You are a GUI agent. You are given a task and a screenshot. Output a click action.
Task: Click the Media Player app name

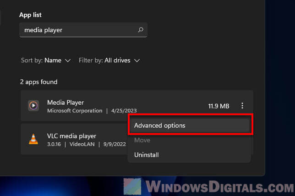[x=66, y=102]
